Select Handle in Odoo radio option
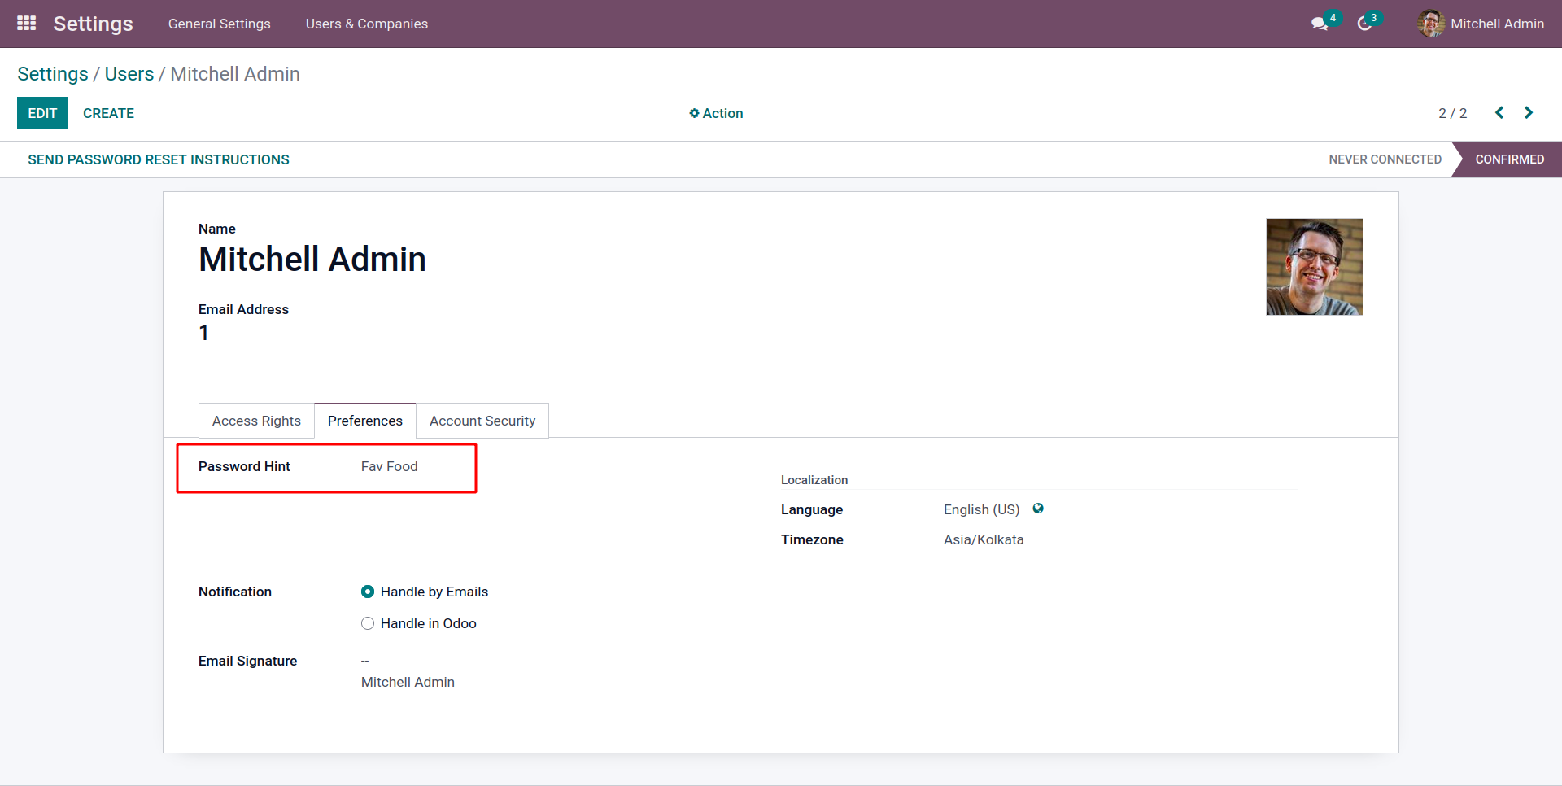This screenshot has width=1562, height=786. (x=368, y=623)
